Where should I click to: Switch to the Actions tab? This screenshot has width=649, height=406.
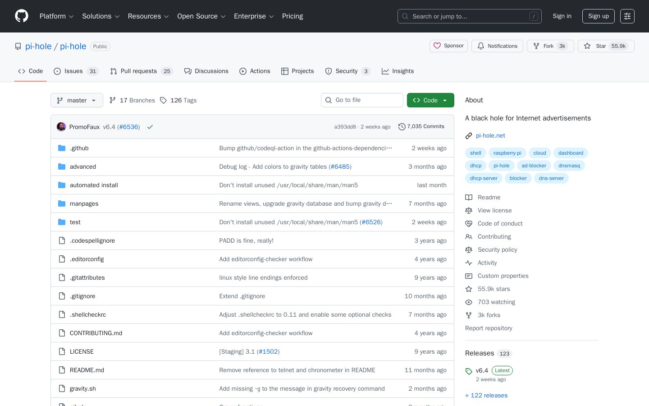[x=255, y=71]
